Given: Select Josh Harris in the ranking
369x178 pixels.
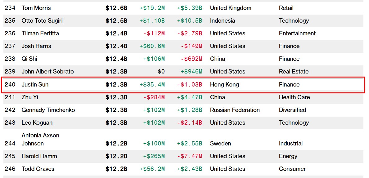Looking at the screenshot, I should click(36, 46).
